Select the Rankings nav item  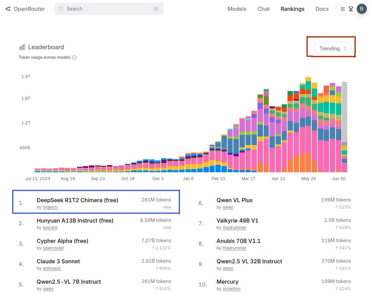(x=292, y=9)
